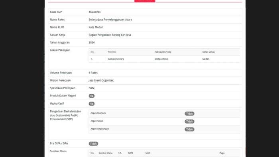279x157 pixels.
Task: Select Nama KLPD value 'Kota Medan'
Action: (96, 27)
